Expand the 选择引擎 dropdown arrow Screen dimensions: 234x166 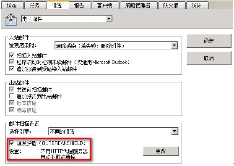pyautogui.click(x=174, y=131)
